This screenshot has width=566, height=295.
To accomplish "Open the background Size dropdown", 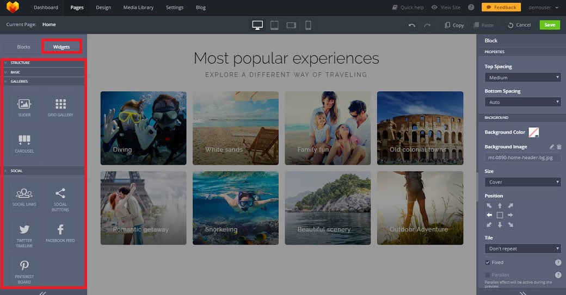I will (522, 182).
